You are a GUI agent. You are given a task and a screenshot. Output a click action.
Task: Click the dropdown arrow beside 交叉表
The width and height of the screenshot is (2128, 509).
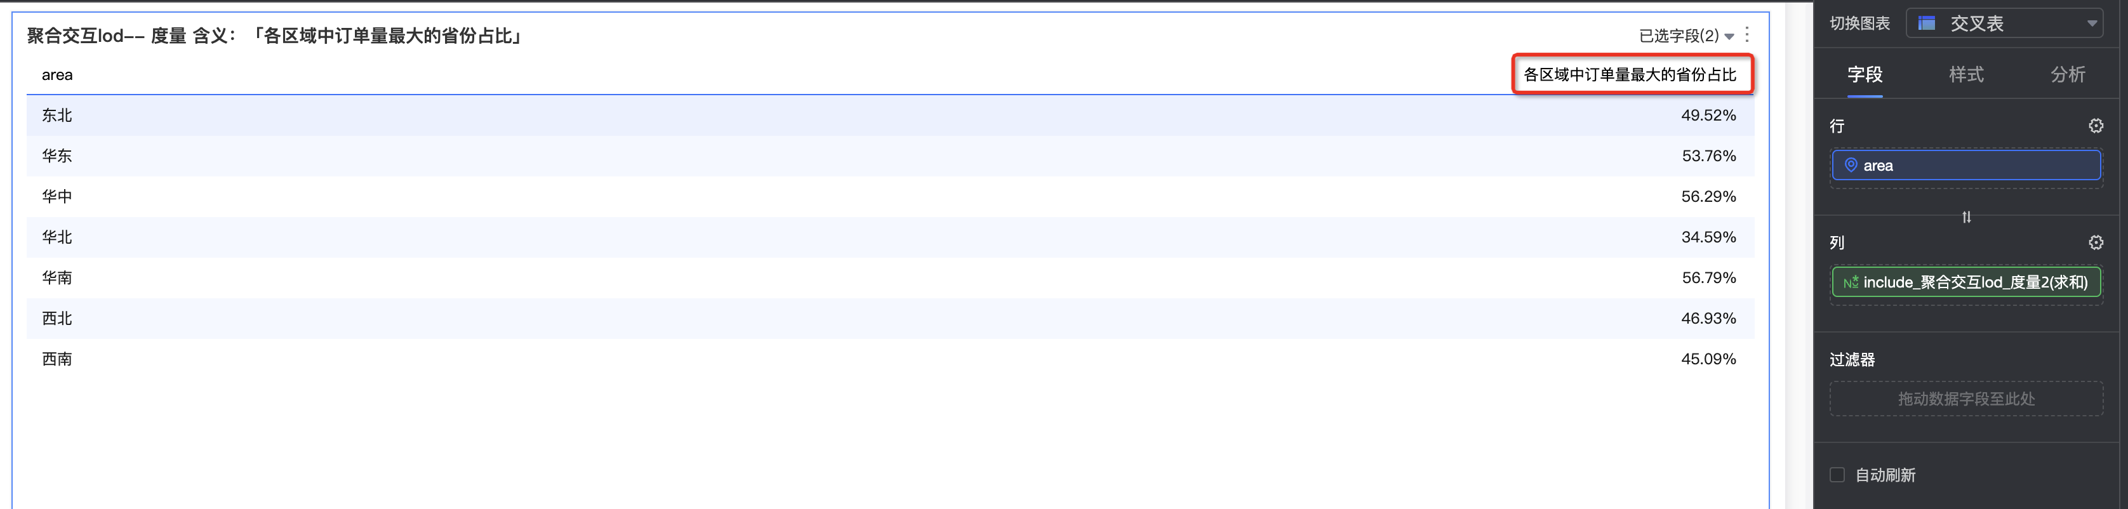tap(2092, 24)
